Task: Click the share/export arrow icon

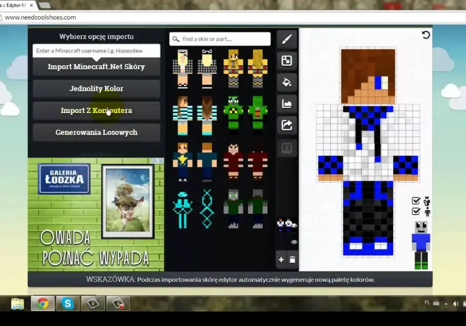Action: (287, 126)
